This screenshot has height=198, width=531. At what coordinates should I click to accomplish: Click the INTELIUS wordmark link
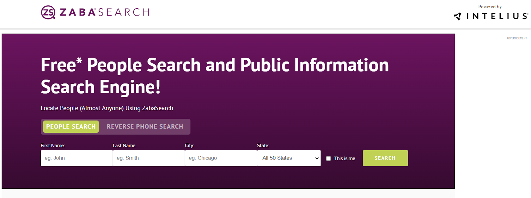[497, 16]
